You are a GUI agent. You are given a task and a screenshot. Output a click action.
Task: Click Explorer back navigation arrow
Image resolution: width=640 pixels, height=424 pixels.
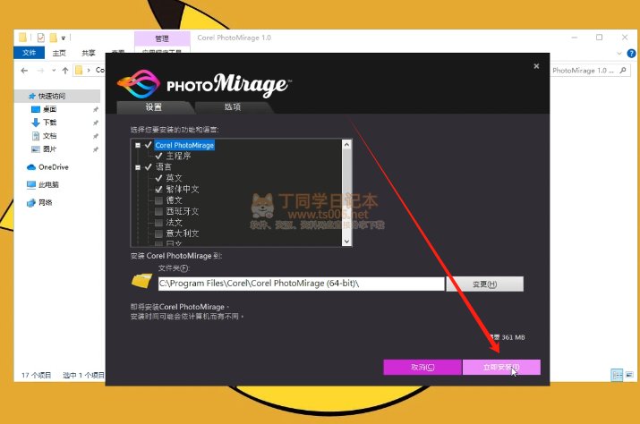(x=24, y=71)
